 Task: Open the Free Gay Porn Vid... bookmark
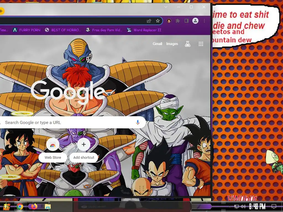pos(104,30)
